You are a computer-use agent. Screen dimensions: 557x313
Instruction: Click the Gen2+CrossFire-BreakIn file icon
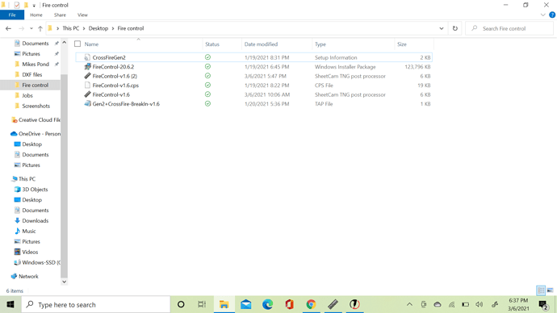click(87, 103)
